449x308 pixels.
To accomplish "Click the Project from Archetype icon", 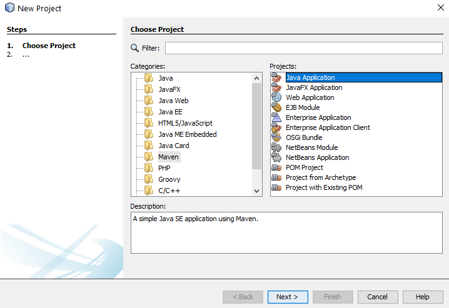I will tap(276, 177).
